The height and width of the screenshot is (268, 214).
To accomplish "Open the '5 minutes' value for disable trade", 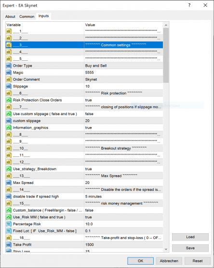I will [x=123, y=197].
